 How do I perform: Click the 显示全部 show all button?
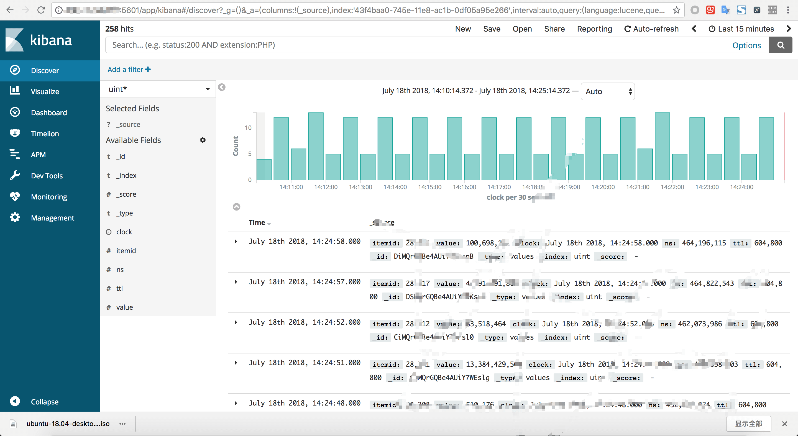tap(748, 424)
